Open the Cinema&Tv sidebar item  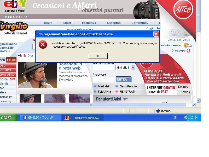(6, 97)
